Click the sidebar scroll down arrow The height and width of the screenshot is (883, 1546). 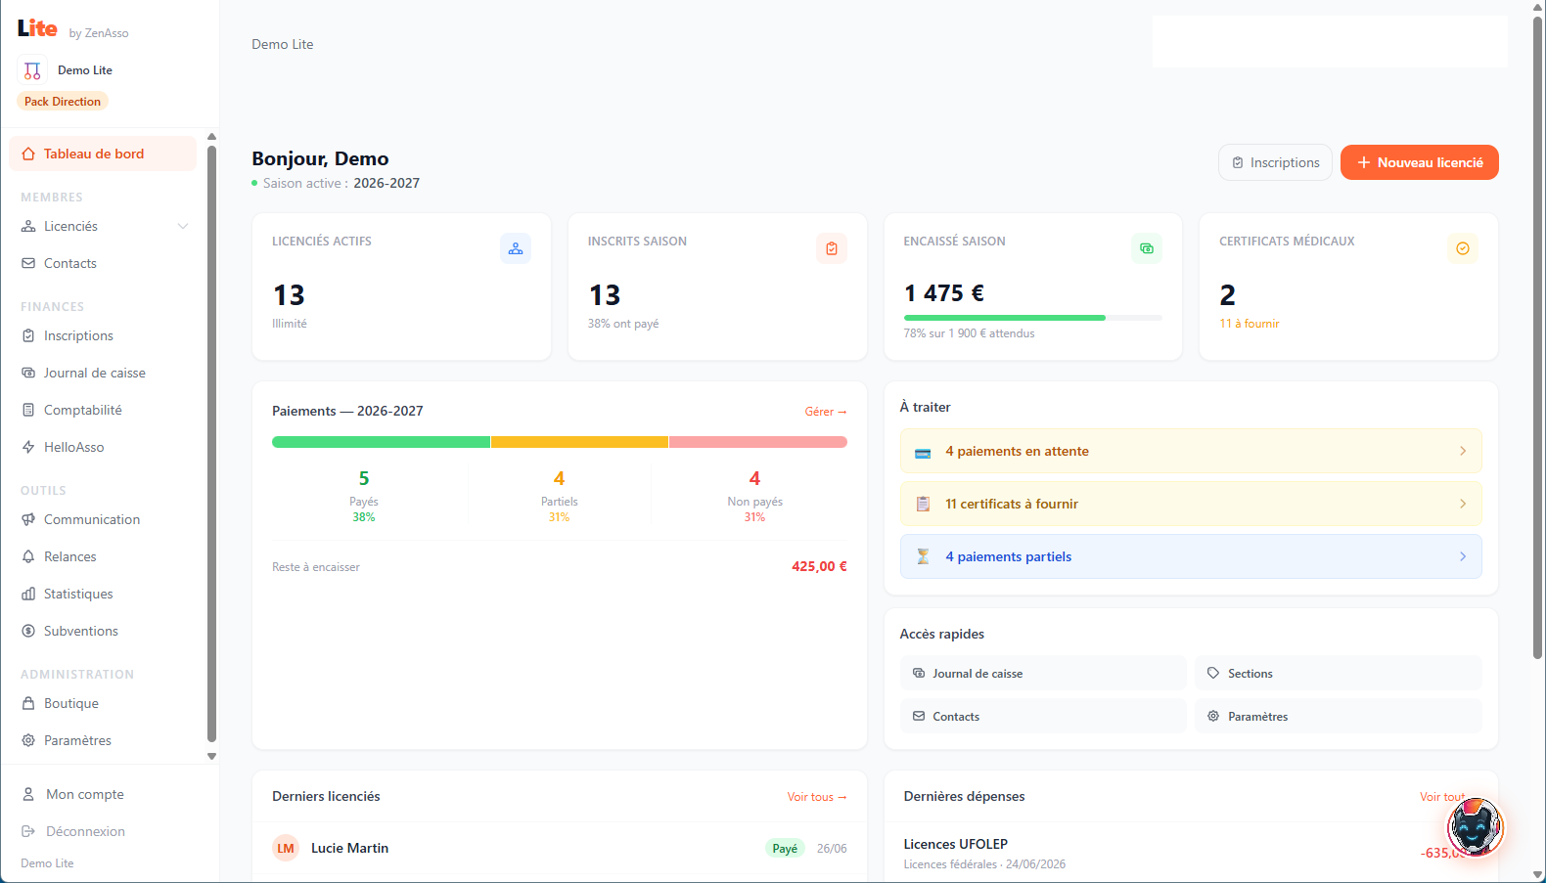tap(211, 756)
